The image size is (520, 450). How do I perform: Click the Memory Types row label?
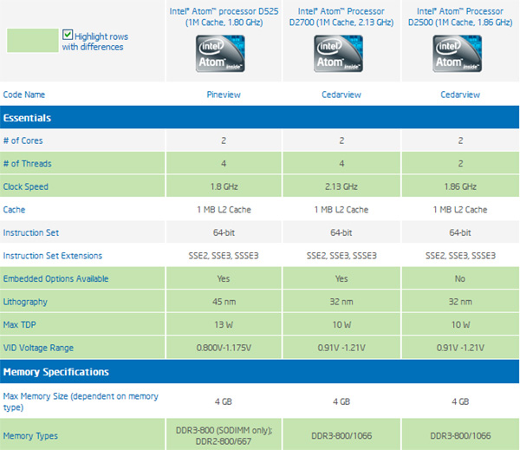tap(30, 436)
